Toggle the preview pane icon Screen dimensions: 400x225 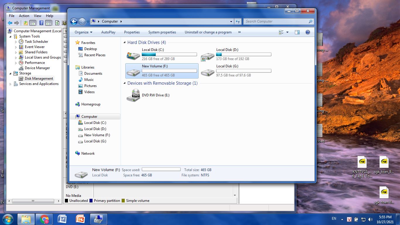(x=297, y=32)
